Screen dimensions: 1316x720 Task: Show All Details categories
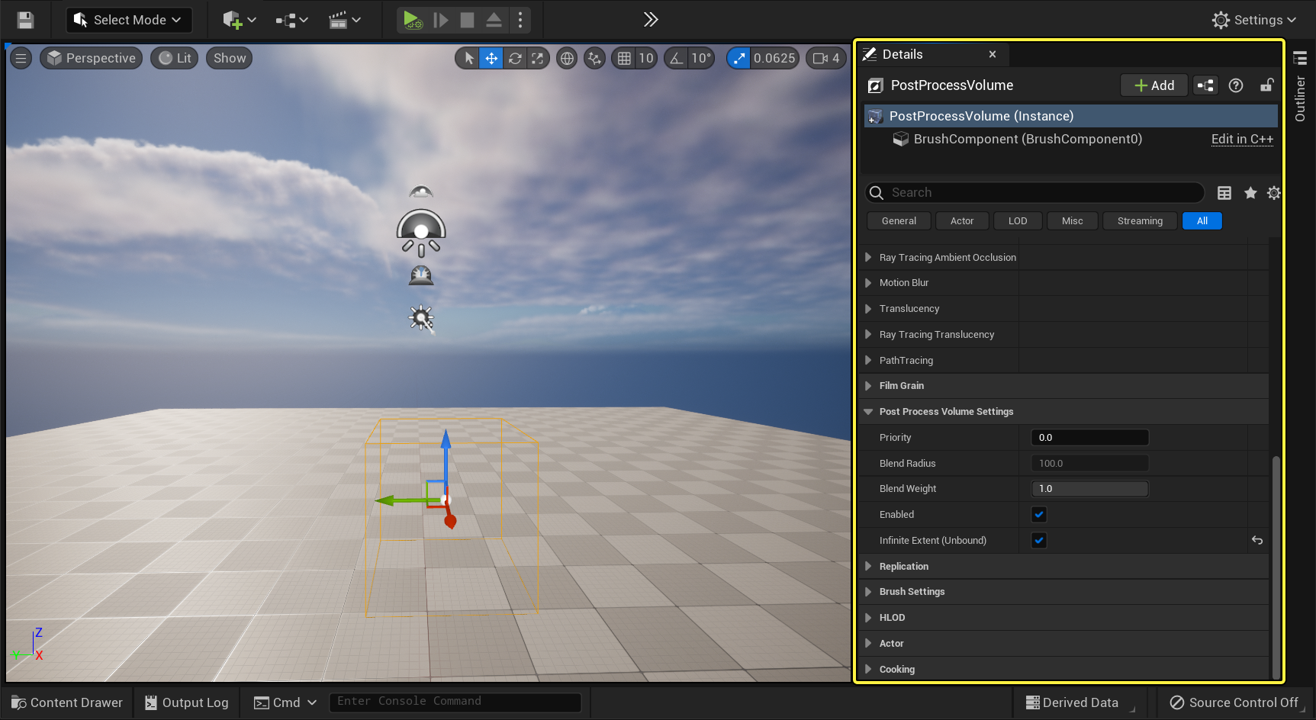(x=1202, y=221)
